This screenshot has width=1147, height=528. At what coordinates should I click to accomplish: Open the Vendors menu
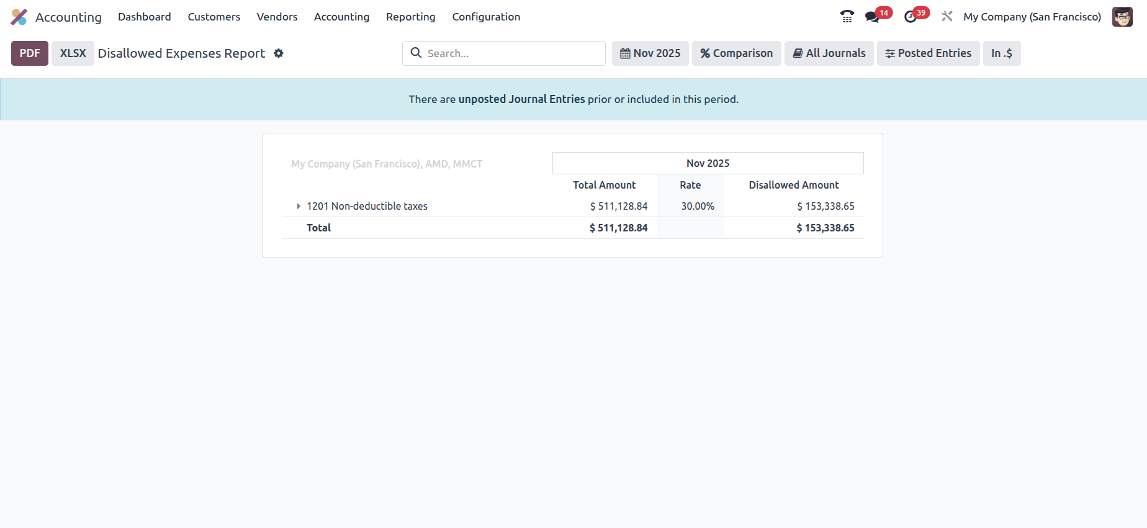(277, 17)
